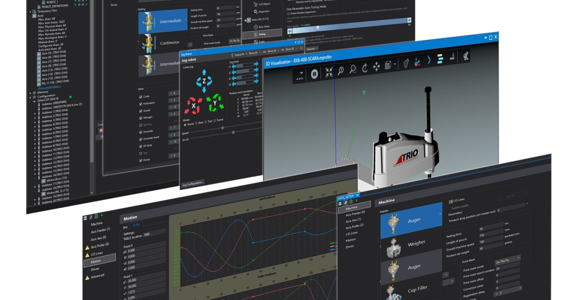Click the grey shape icon after toolbar separator
This screenshot has height=300, width=581.
point(406,63)
